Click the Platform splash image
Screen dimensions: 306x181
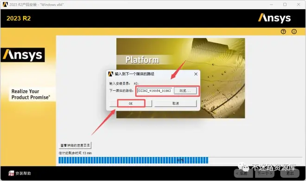(180, 78)
